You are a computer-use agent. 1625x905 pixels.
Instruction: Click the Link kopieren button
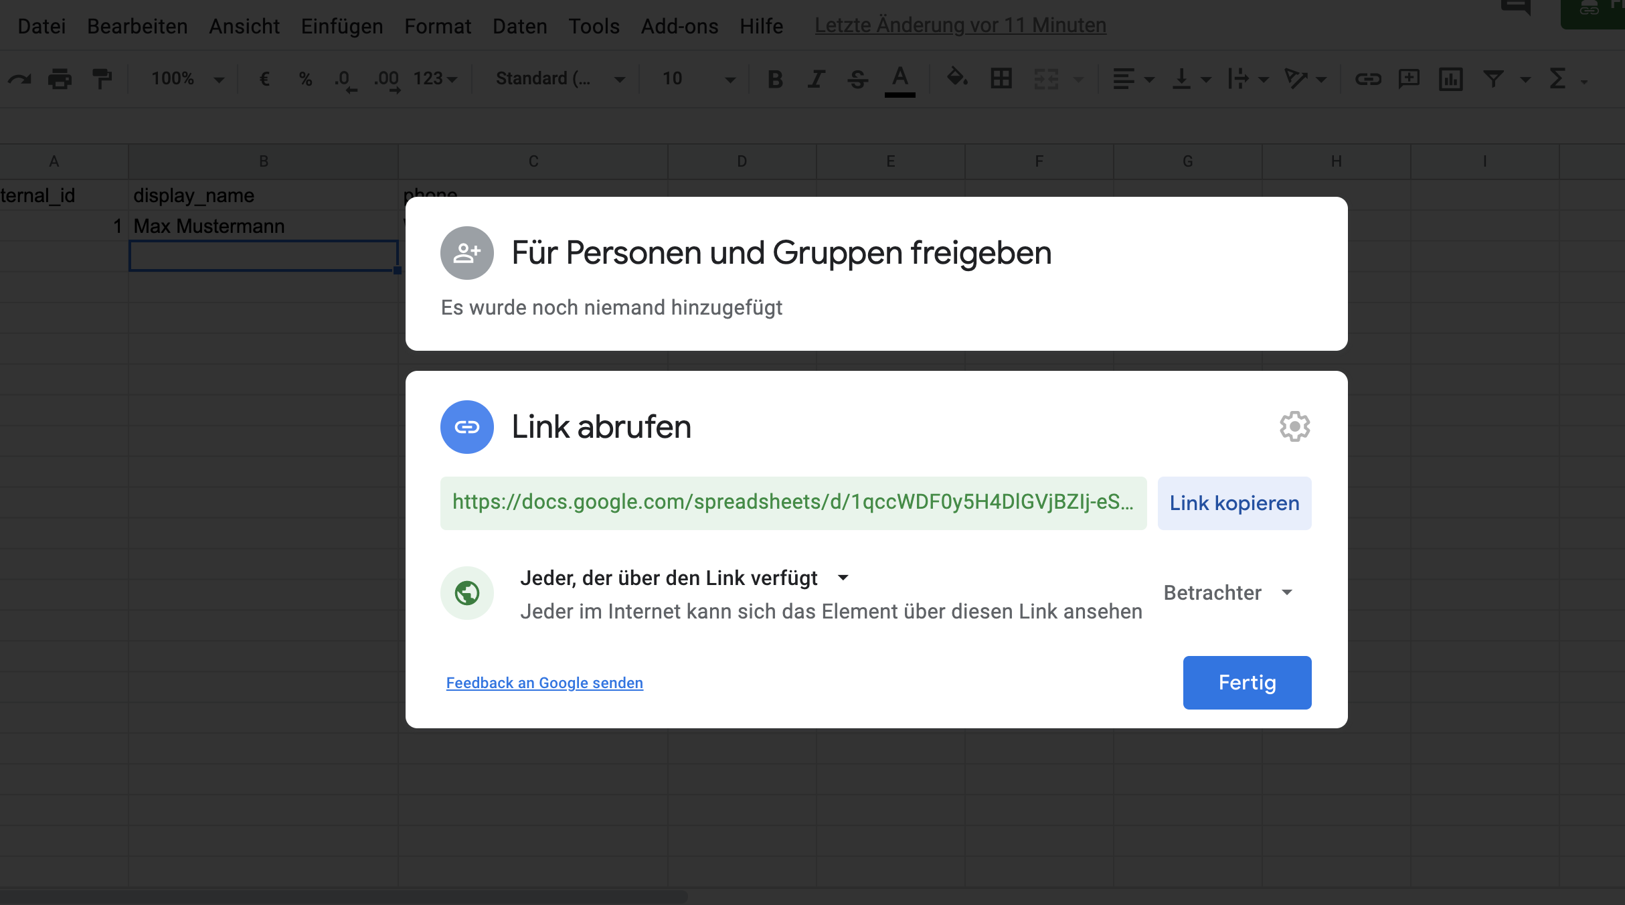point(1235,503)
